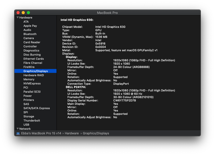Click the Revision ID value 0x0004
215x155 pixels.
point(100,47)
